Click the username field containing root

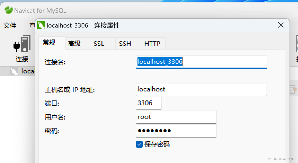click(176, 117)
